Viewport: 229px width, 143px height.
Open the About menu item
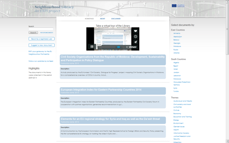tap(103, 19)
